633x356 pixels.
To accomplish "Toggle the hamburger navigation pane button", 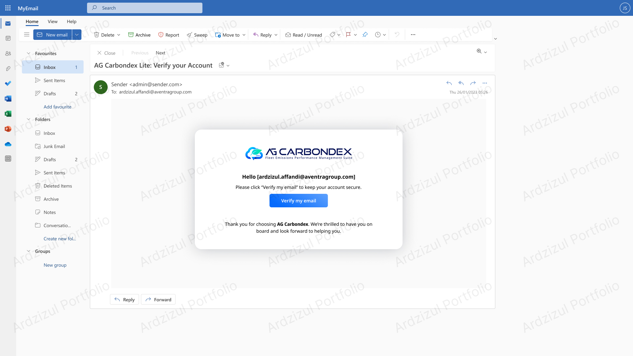I will [x=27, y=35].
